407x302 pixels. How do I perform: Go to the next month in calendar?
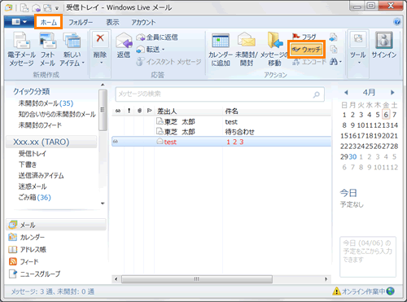coord(392,93)
